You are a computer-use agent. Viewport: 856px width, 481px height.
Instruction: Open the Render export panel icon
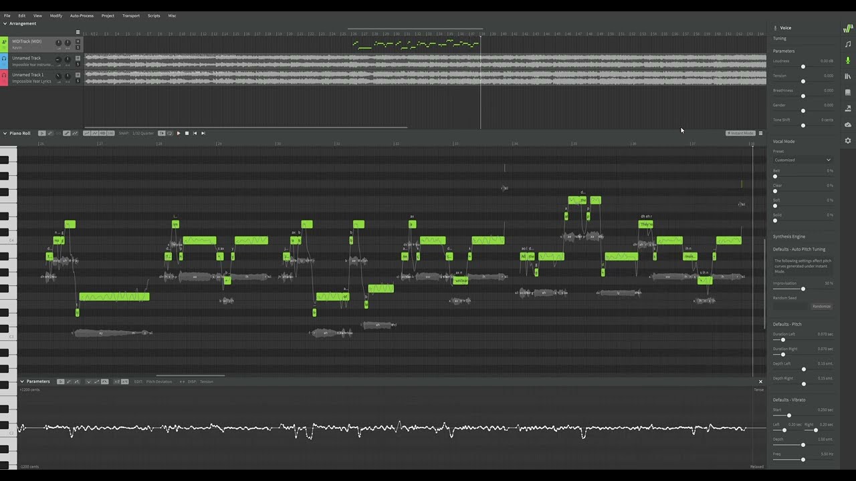(848, 108)
